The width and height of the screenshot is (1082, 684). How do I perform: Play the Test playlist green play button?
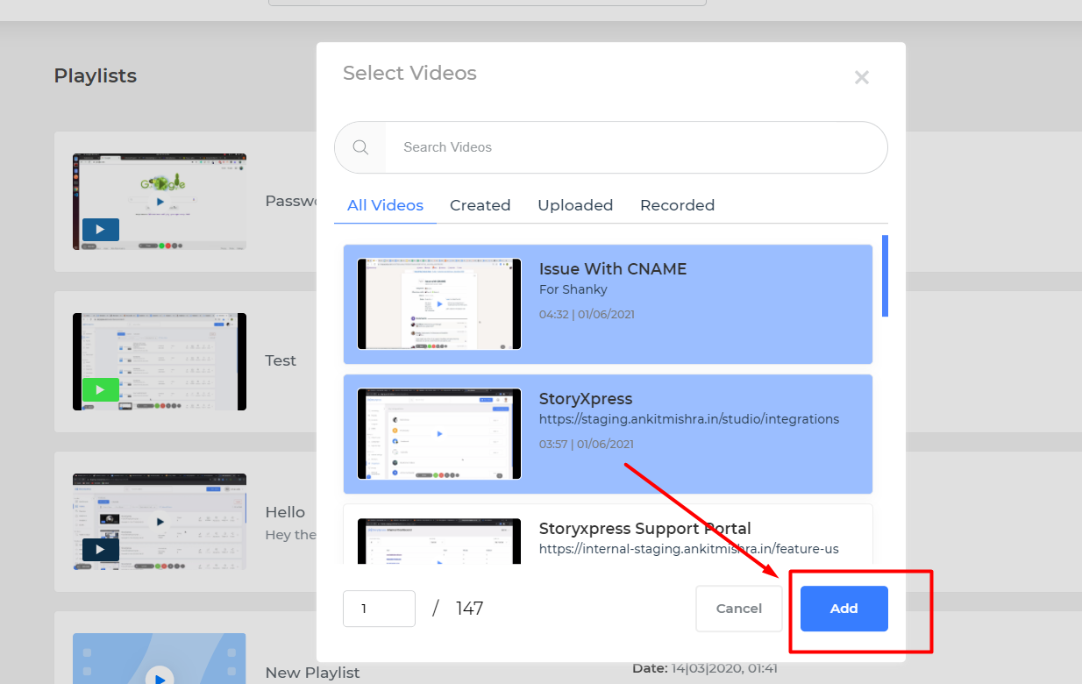click(x=101, y=390)
